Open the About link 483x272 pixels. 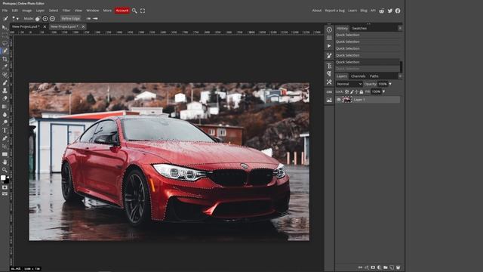point(317,11)
